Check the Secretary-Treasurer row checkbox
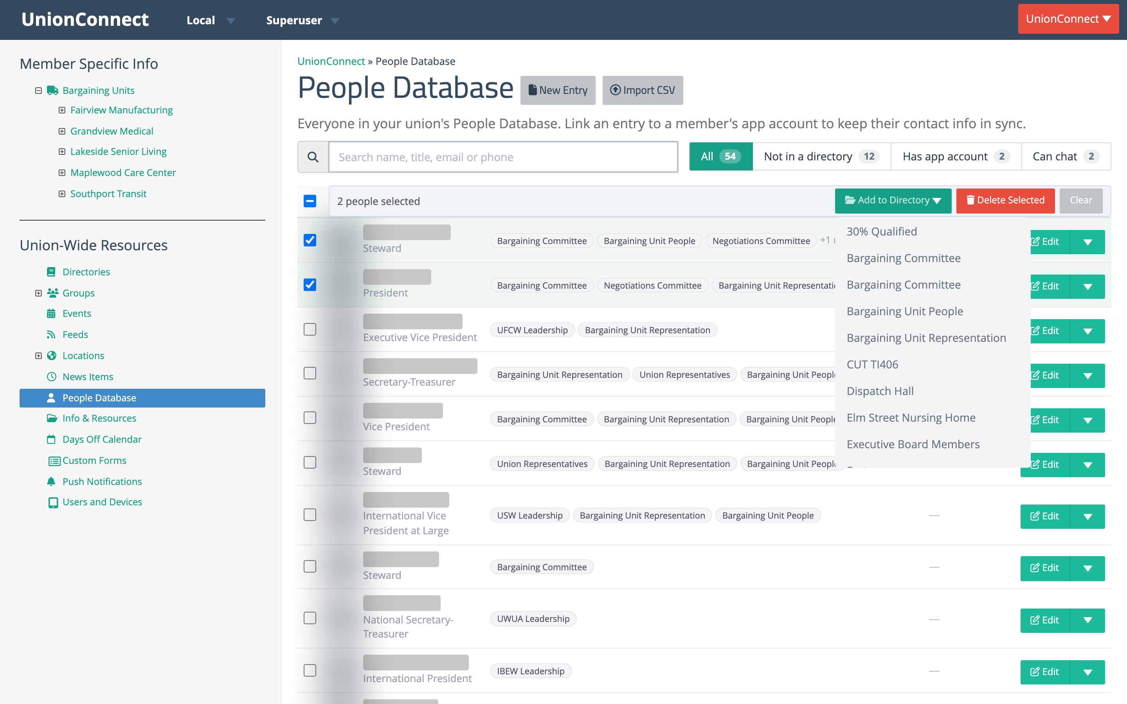The height and width of the screenshot is (704, 1127). [310, 374]
